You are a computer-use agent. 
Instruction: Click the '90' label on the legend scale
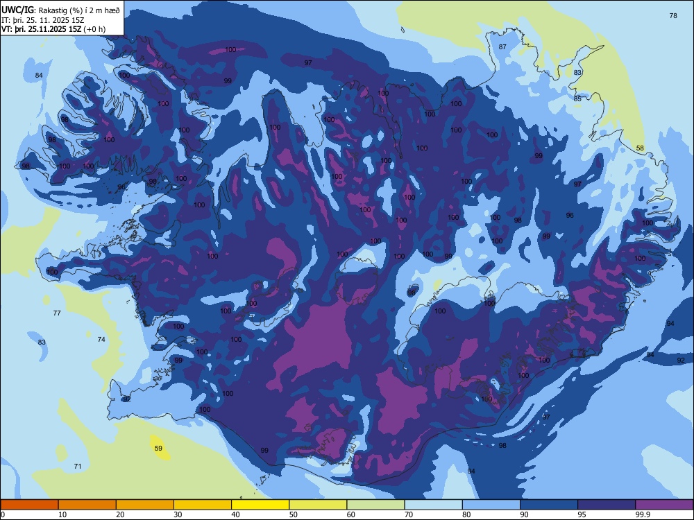(x=525, y=514)
